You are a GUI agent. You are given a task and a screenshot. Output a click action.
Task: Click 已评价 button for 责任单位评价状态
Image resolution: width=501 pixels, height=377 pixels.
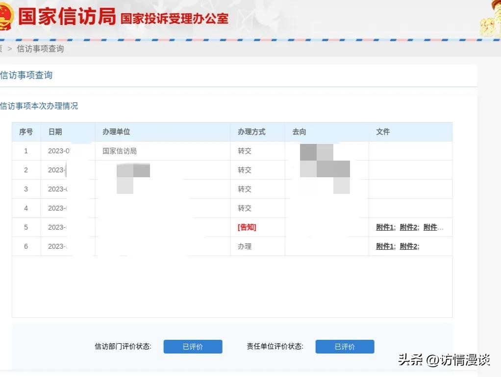tap(345, 347)
